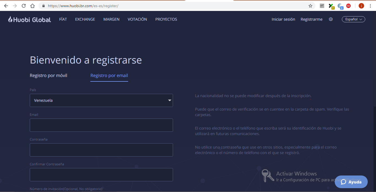Click text "No utilice una contraseña"
Image resolution: width=376 pixels, height=192 pixels.
[266, 150]
